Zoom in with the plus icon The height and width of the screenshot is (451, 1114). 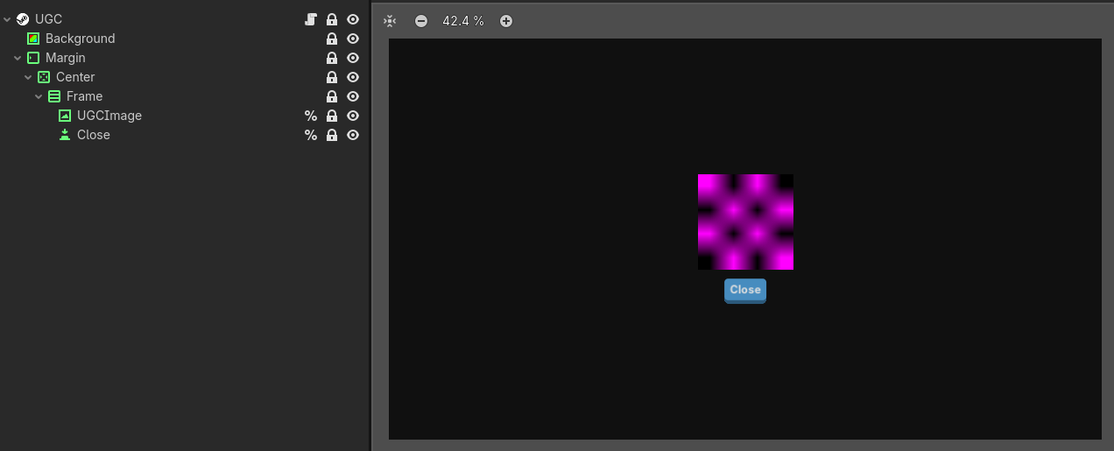pos(506,21)
